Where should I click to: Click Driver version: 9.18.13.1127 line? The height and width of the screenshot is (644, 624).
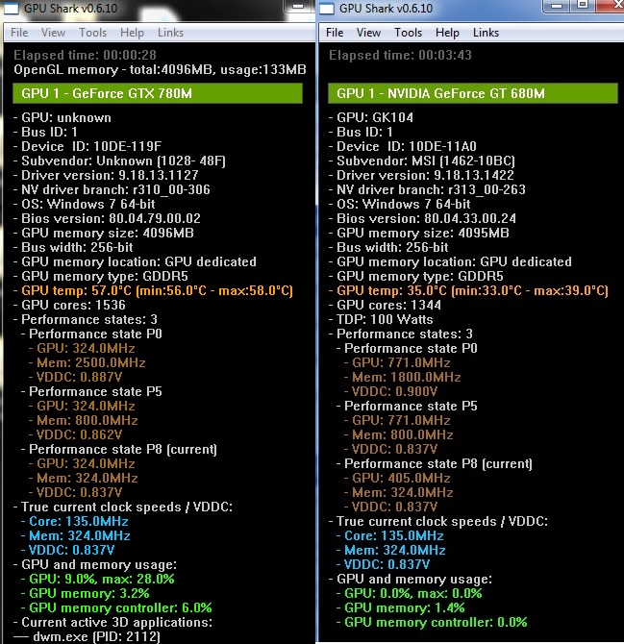pyautogui.click(x=106, y=175)
